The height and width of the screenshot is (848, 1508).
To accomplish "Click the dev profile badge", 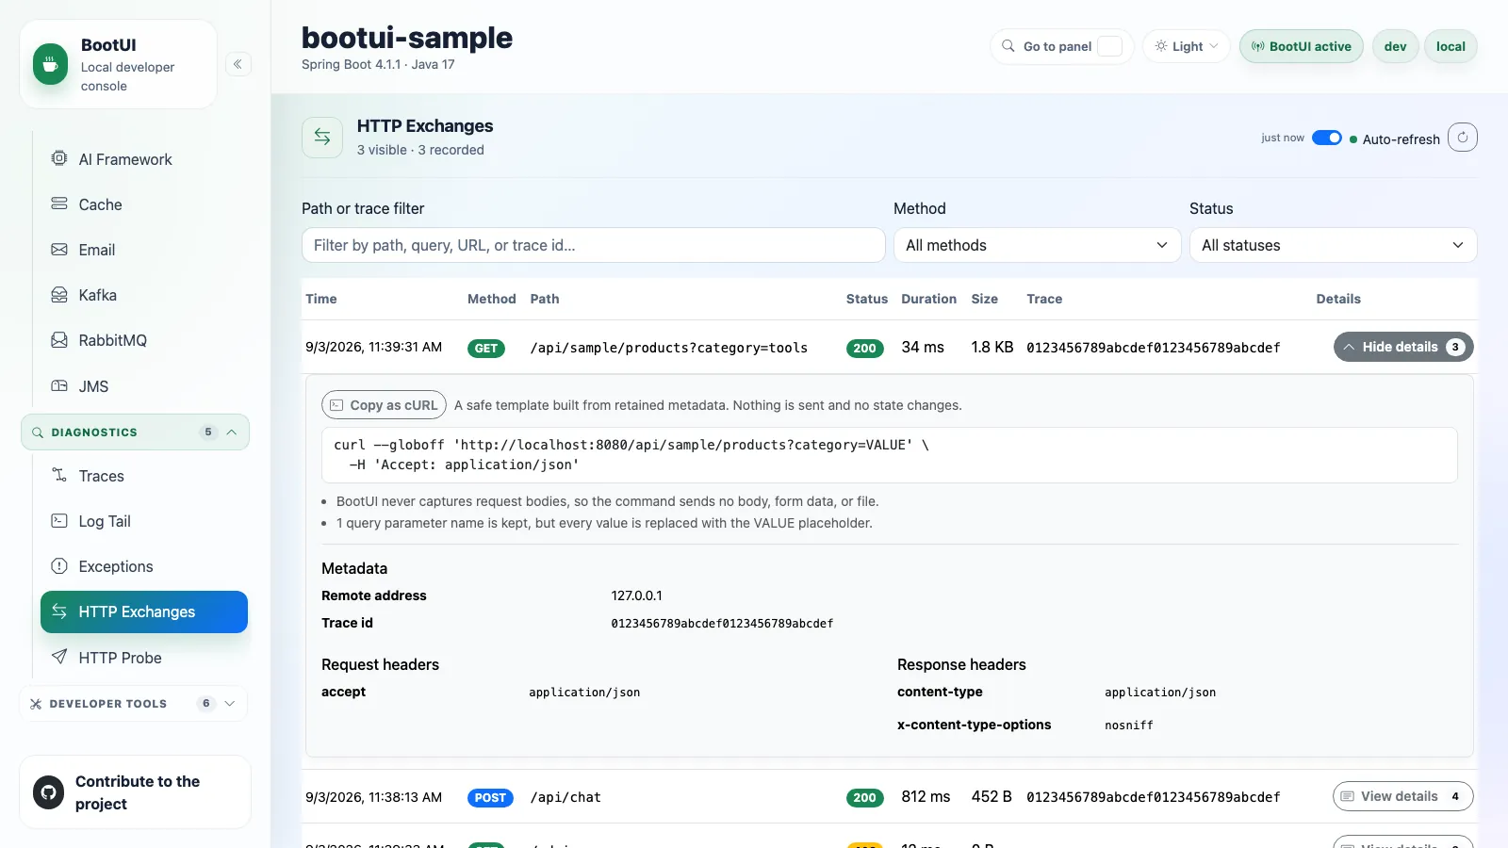I will tap(1396, 46).
